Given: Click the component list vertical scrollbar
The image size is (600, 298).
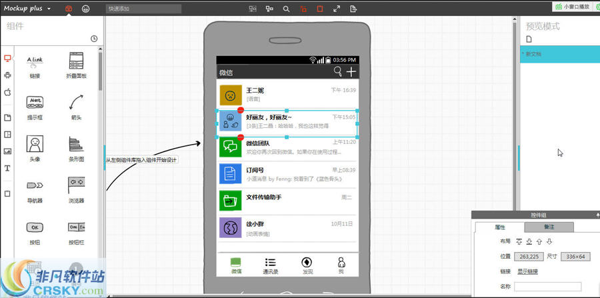Looking at the screenshot, I should [x=100, y=71].
